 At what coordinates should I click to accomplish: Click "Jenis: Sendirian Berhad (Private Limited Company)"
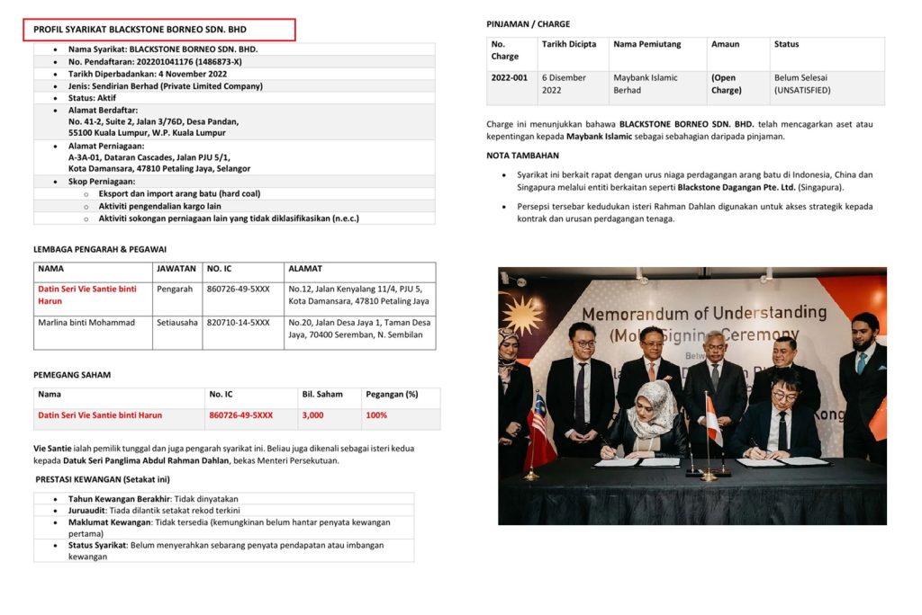point(166,85)
